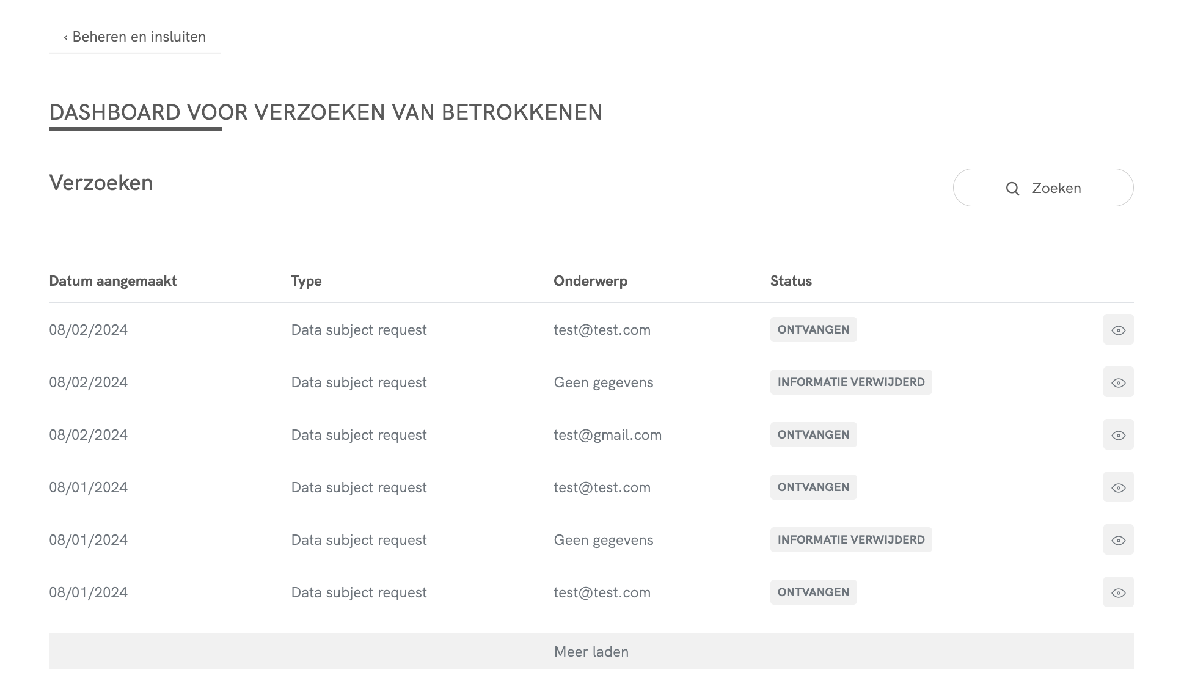Click the Verzoeken section title
1184x700 pixels.
(x=101, y=183)
